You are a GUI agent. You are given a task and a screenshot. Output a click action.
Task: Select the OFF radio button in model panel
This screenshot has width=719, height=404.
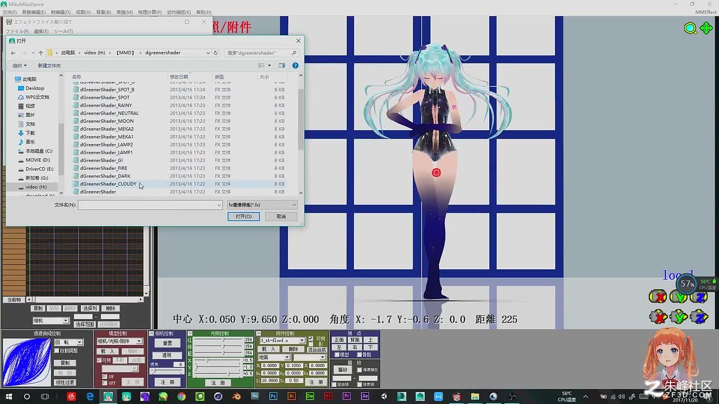[x=104, y=383]
